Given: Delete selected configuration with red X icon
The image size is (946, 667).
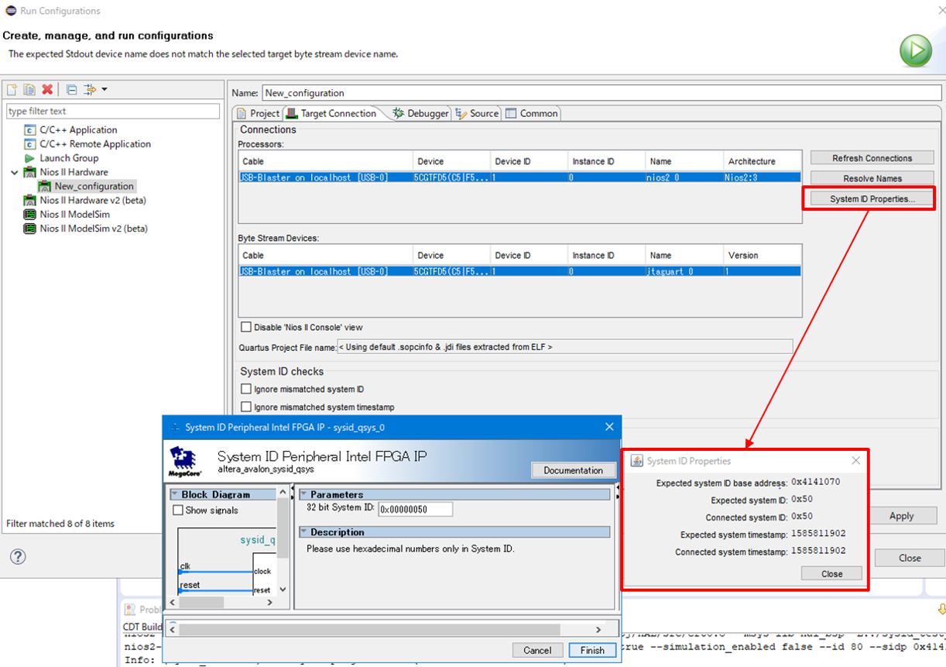Looking at the screenshot, I should [47, 90].
